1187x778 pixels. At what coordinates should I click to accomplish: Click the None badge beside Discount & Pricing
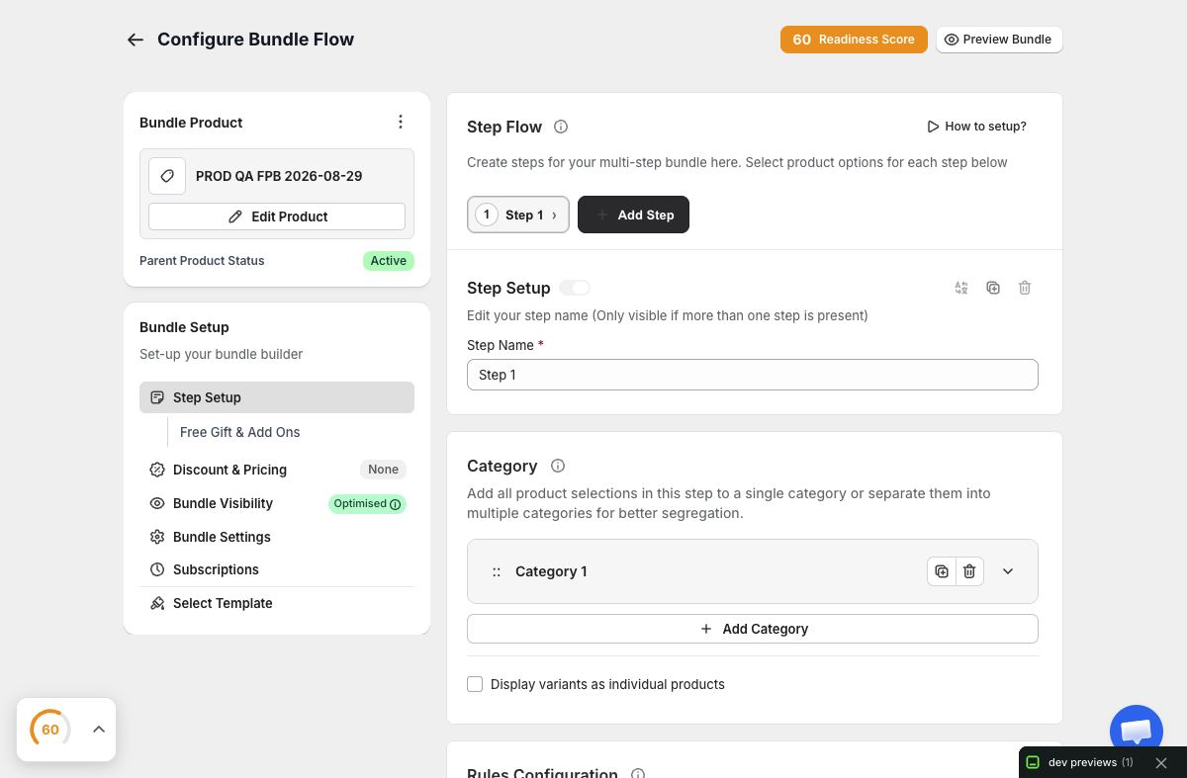coord(383,470)
